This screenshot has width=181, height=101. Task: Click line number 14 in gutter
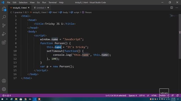[15, 66]
